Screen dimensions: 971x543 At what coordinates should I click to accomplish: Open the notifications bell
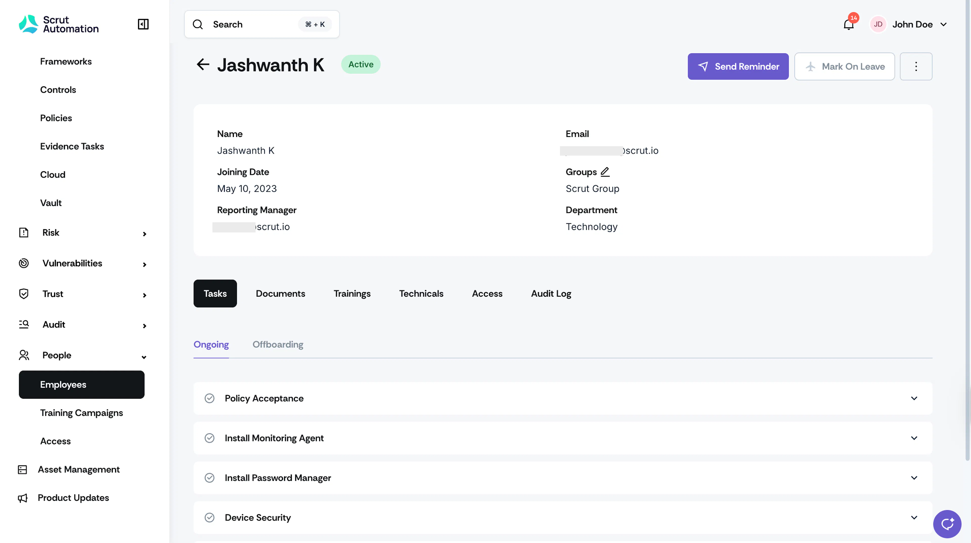[x=849, y=25]
